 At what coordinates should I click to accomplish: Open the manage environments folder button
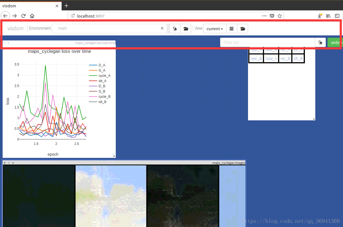[x=186, y=29]
